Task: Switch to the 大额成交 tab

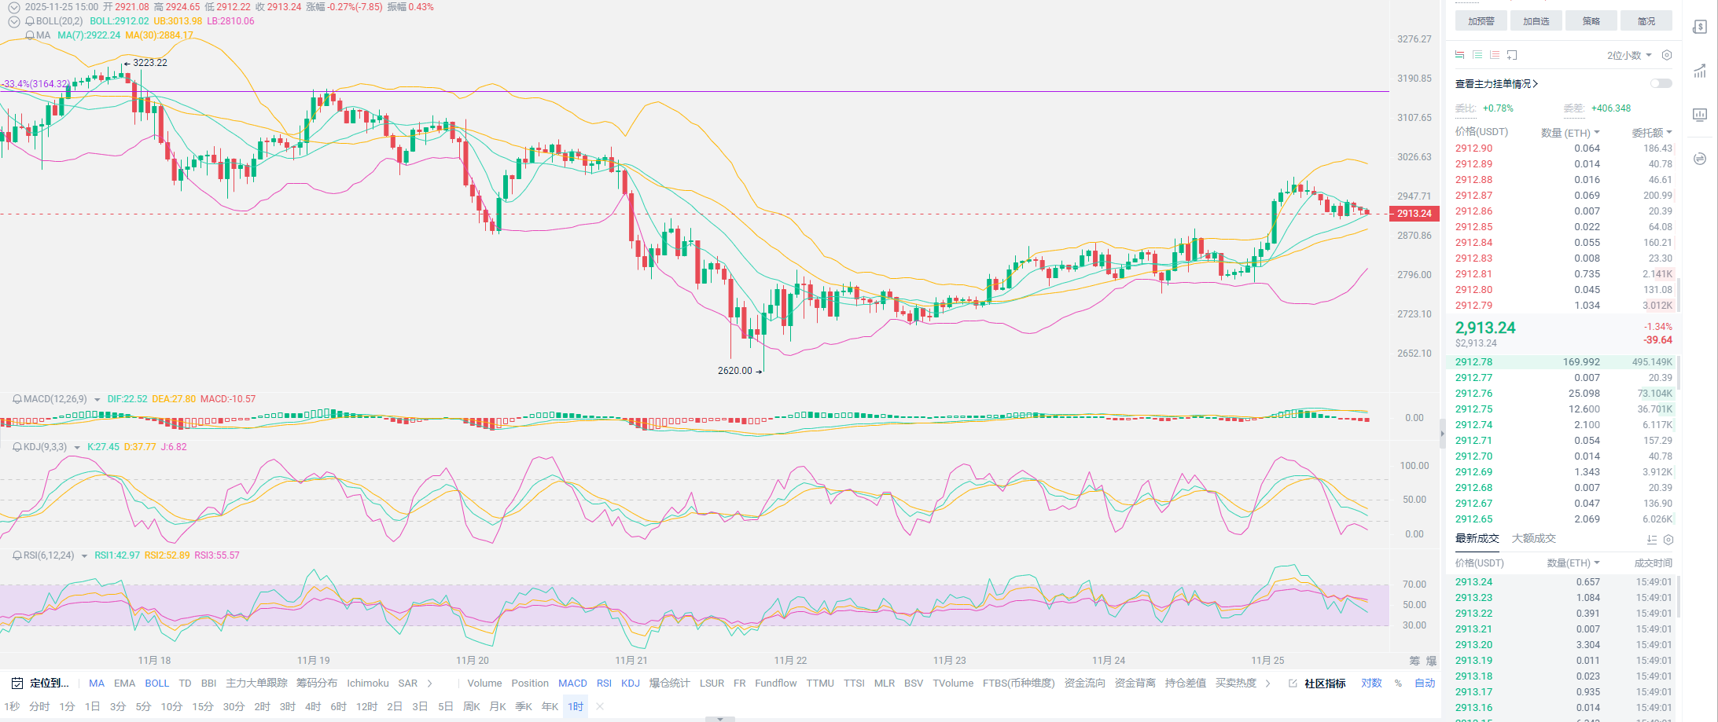Action: pos(1533,538)
